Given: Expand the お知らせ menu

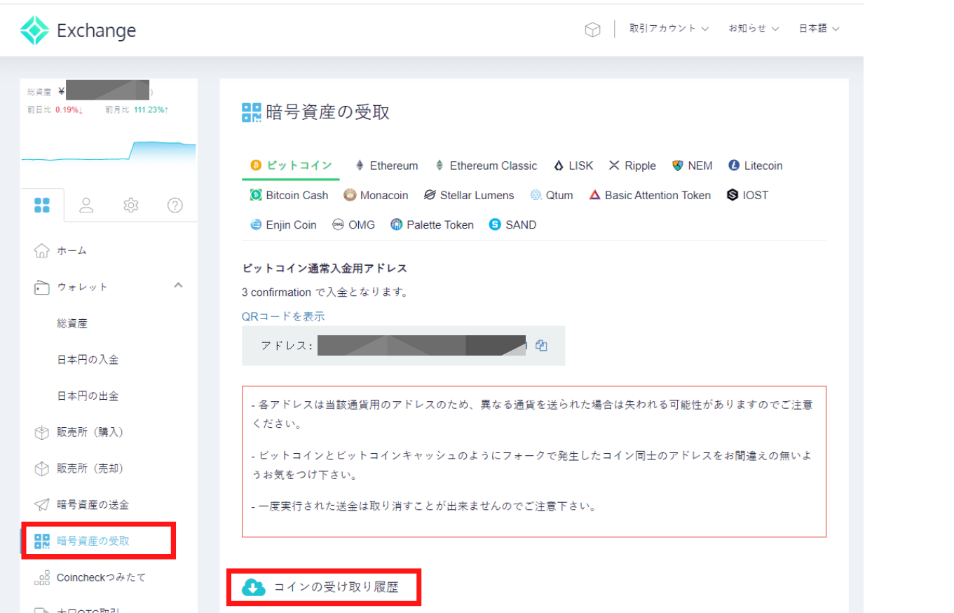Looking at the screenshot, I should coord(754,29).
